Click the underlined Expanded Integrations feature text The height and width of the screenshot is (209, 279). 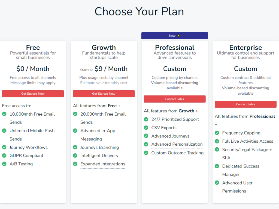[x=103, y=164]
